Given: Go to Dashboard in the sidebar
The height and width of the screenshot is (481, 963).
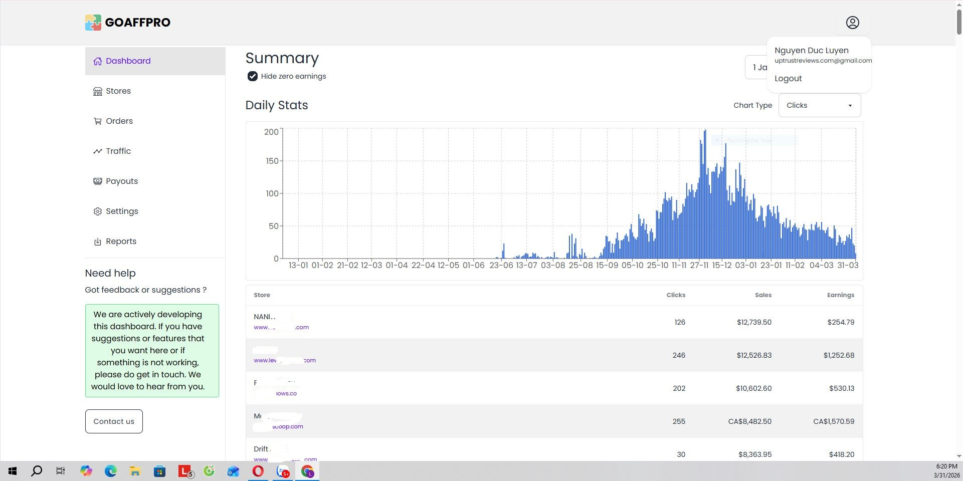Looking at the screenshot, I should [155, 61].
